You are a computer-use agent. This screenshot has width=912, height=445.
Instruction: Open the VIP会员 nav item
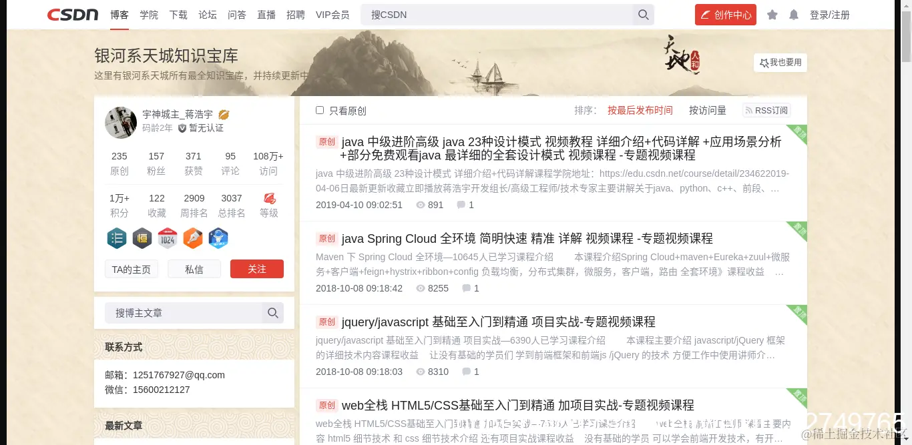pyautogui.click(x=332, y=15)
